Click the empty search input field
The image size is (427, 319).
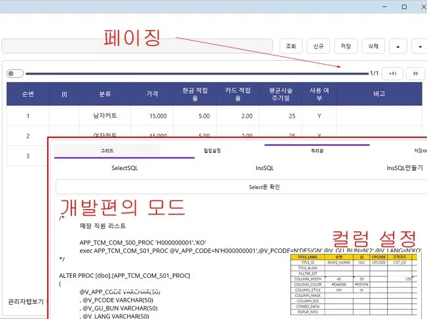point(137,46)
